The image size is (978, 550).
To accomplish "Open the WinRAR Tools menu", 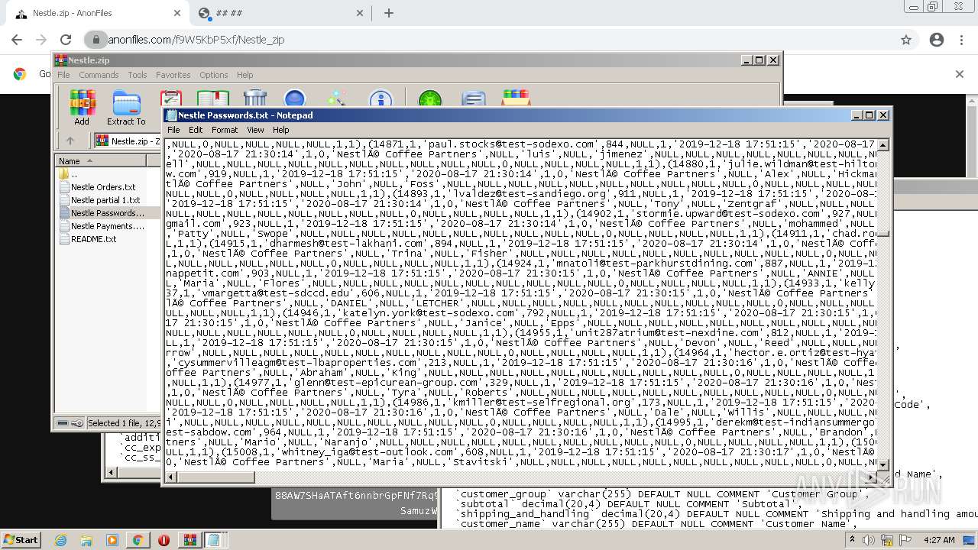I will (x=138, y=75).
